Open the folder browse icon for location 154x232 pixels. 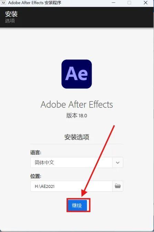coord(117,186)
